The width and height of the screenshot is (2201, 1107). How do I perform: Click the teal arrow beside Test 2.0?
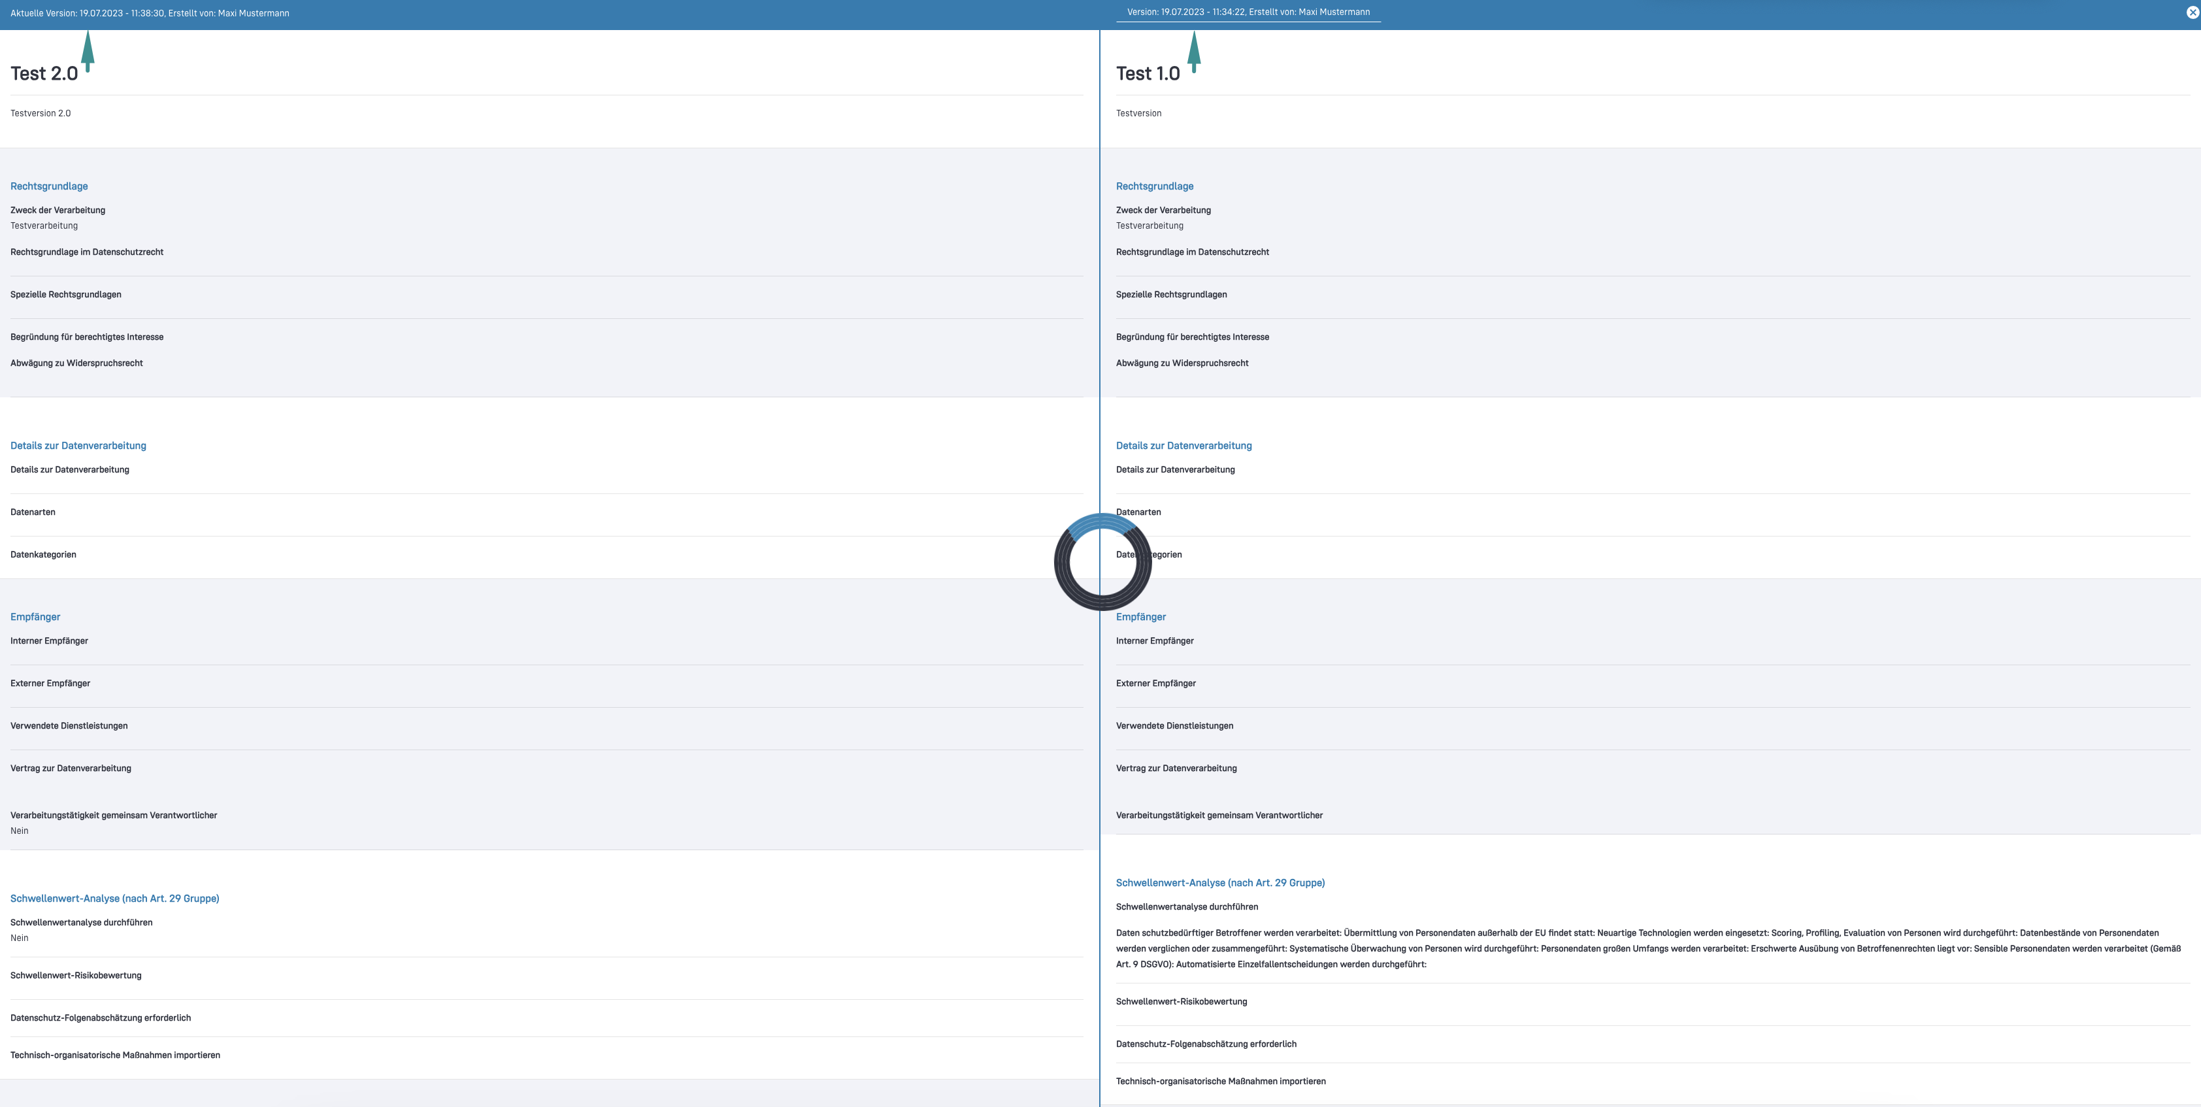click(87, 51)
